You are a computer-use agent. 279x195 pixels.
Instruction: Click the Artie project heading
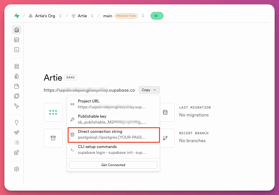(x=53, y=78)
